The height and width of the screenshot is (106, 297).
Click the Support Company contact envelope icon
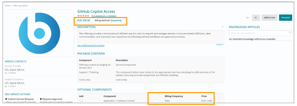click(6, 86)
